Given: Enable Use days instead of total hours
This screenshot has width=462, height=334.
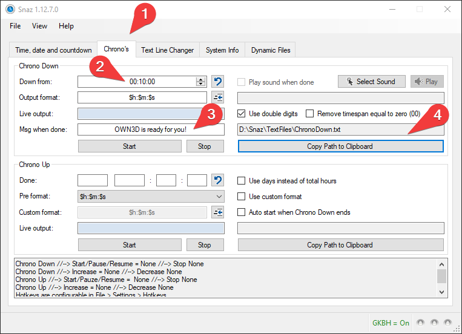Looking at the screenshot, I should 242,181.
